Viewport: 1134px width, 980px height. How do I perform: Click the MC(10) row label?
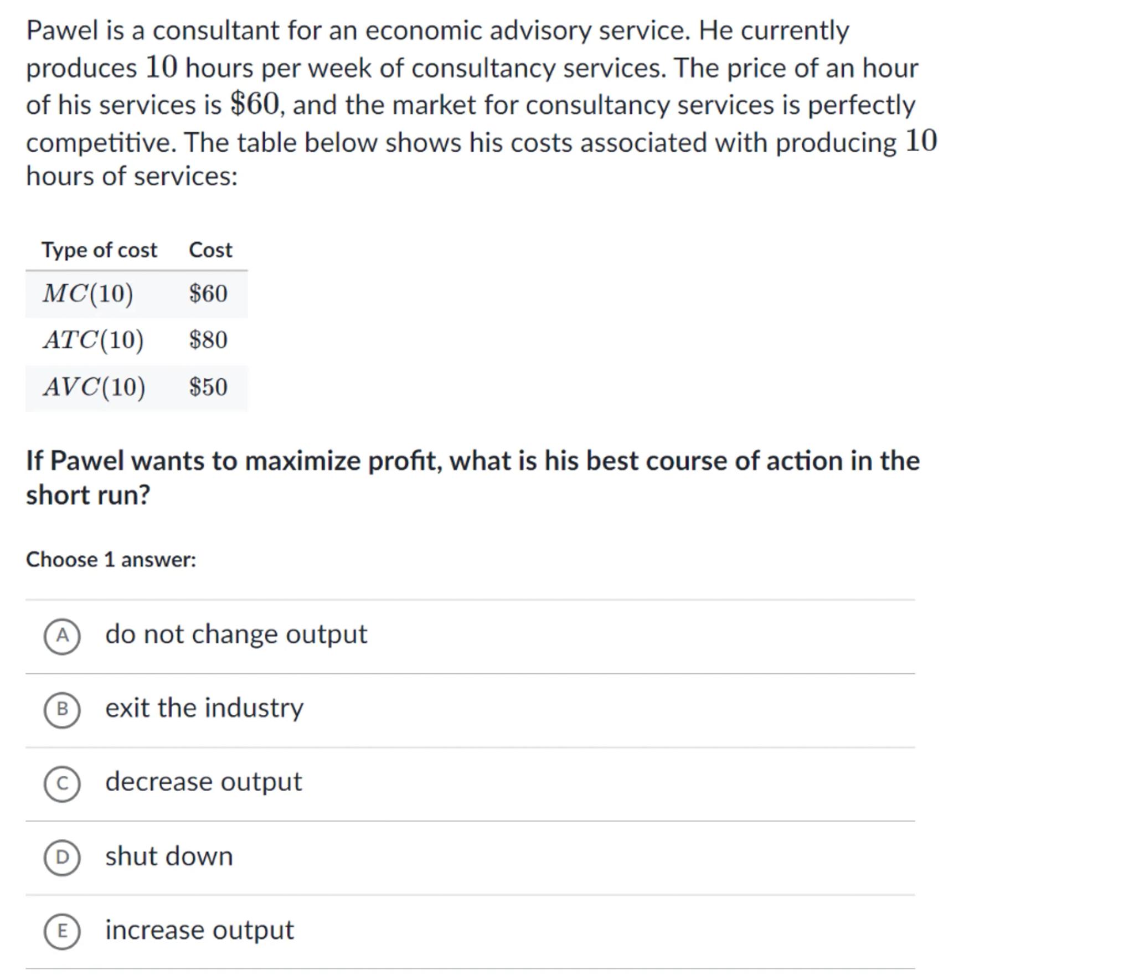[88, 293]
